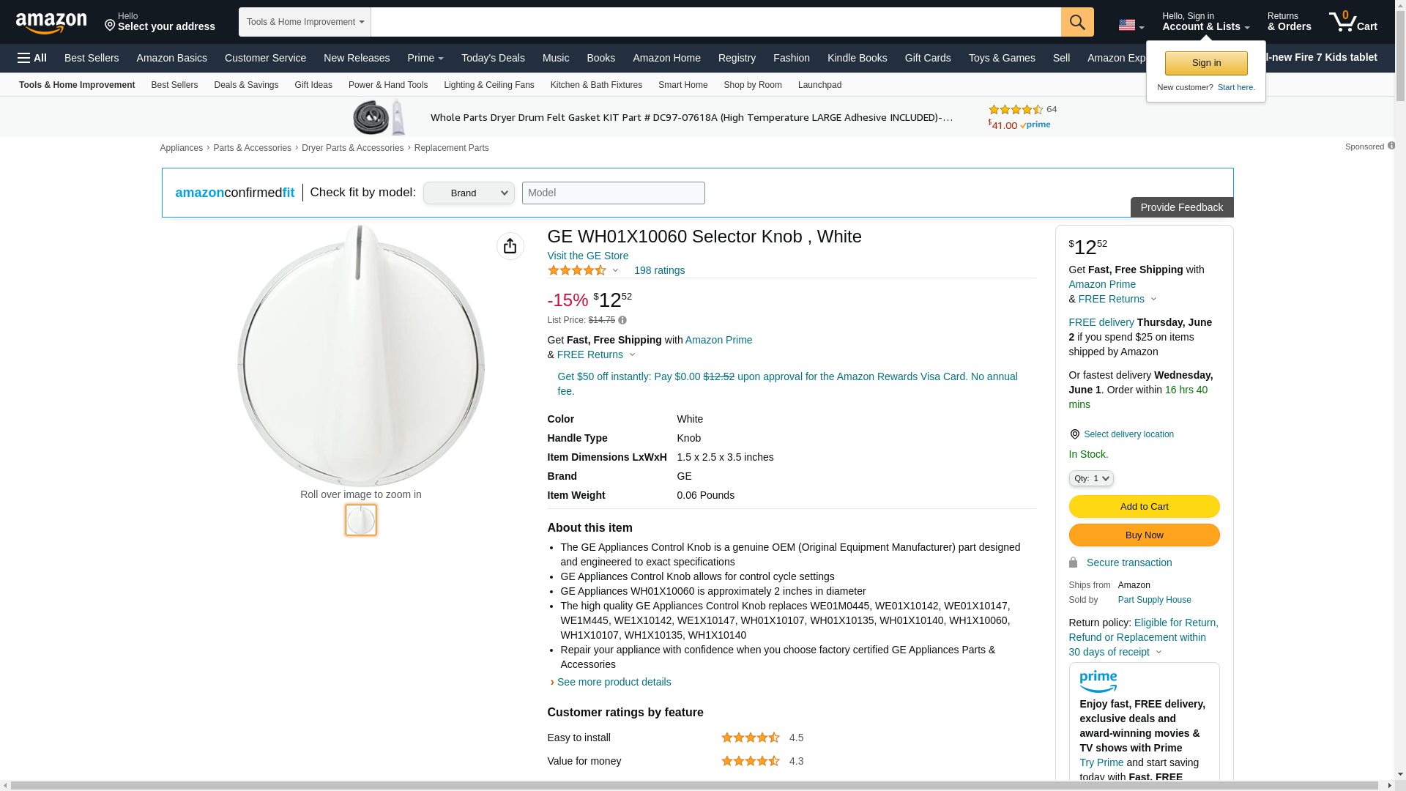Open the Qty quantity dropdown
The height and width of the screenshot is (791, 1406).
1091,478
